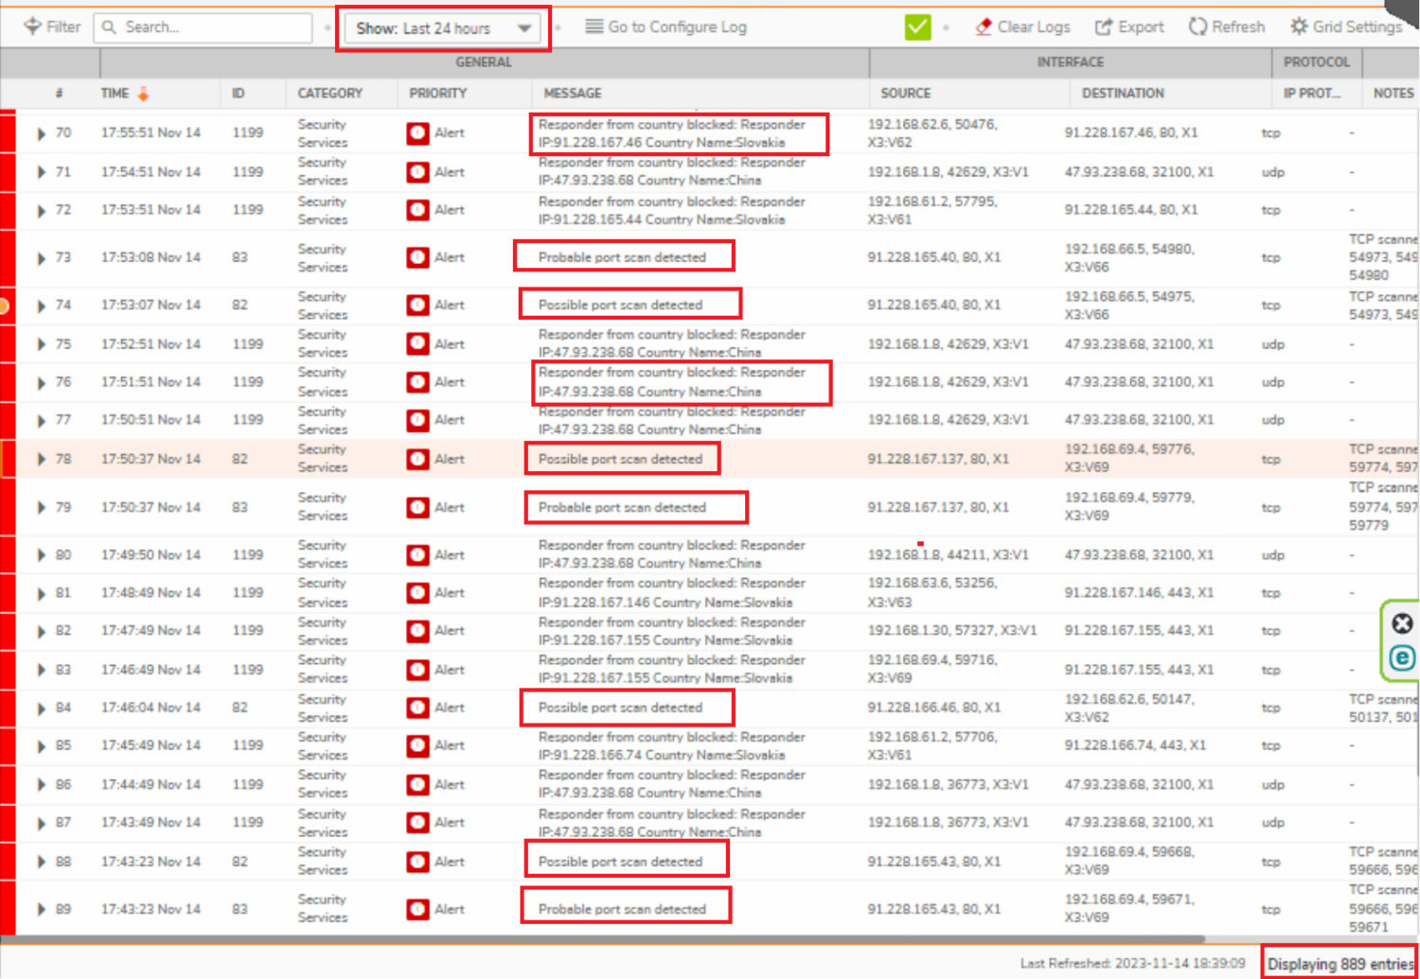Expand log row 89 details

click(x=41, y=910)
